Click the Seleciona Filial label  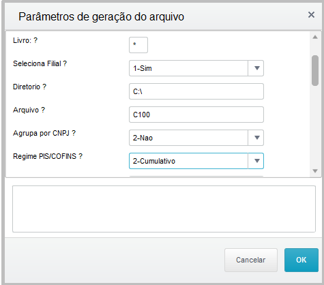coord(40,63)
